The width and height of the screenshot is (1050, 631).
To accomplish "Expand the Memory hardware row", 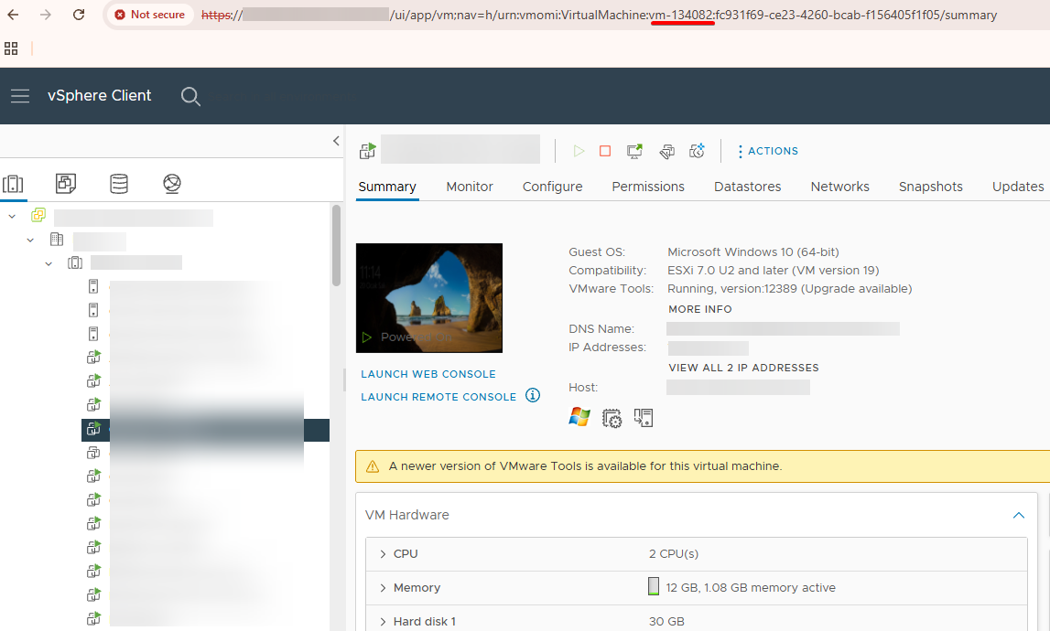I will (383, 588).
